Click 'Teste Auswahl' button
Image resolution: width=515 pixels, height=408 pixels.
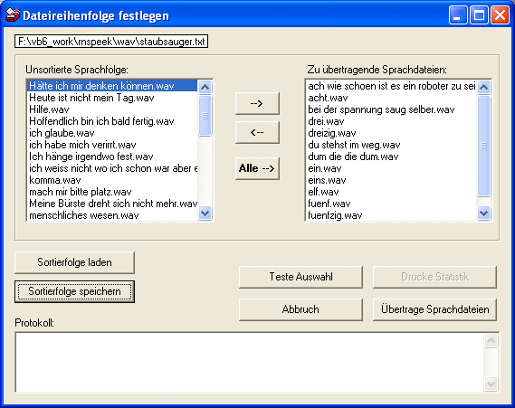tap(300, 277)
